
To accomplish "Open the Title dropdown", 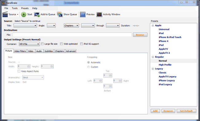I will [x=25, y=25].
